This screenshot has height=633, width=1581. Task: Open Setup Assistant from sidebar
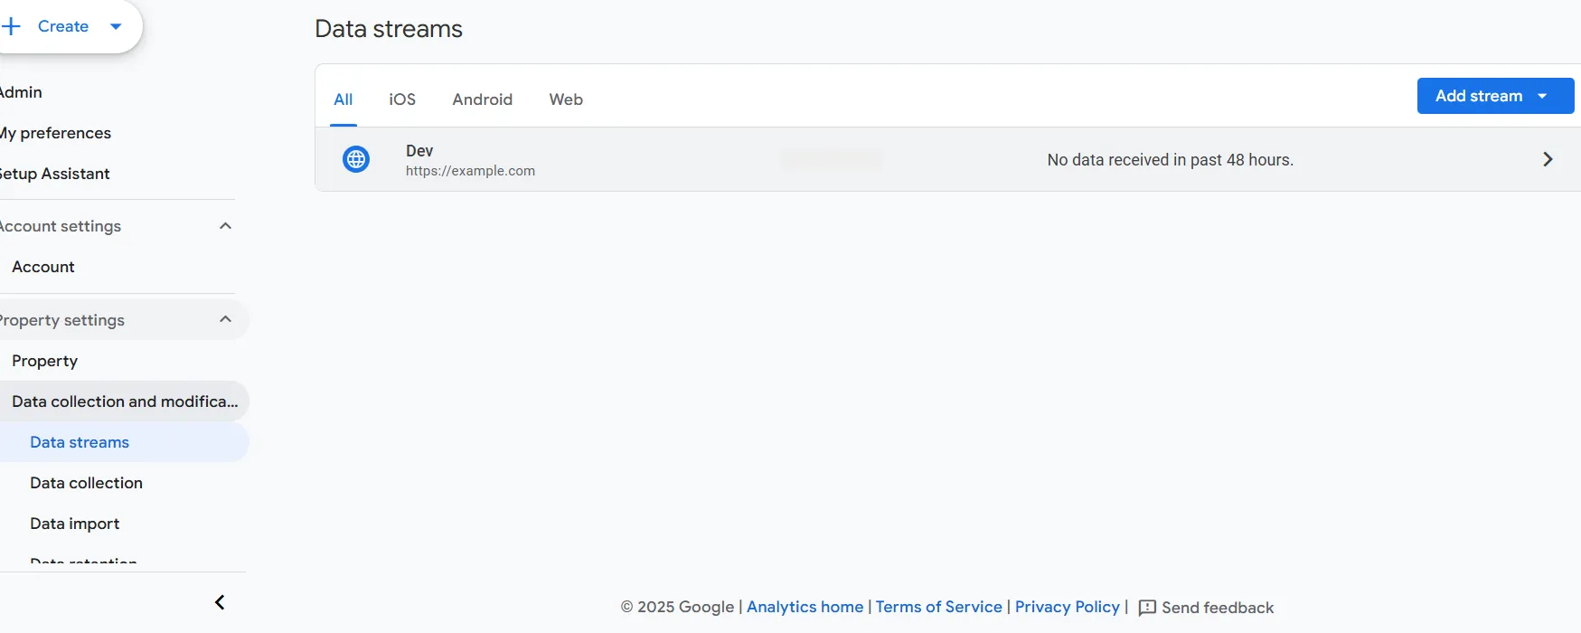(x=56, y=174)
